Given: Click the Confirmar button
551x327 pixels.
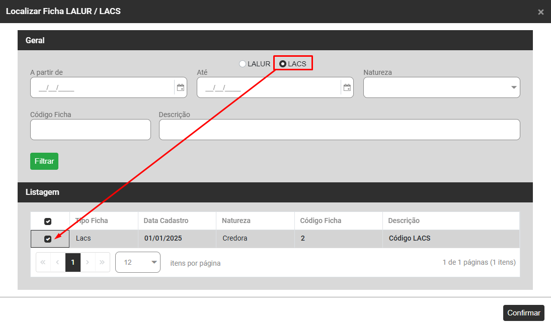Looking at the screenshot, I should (x=524, y=312).
